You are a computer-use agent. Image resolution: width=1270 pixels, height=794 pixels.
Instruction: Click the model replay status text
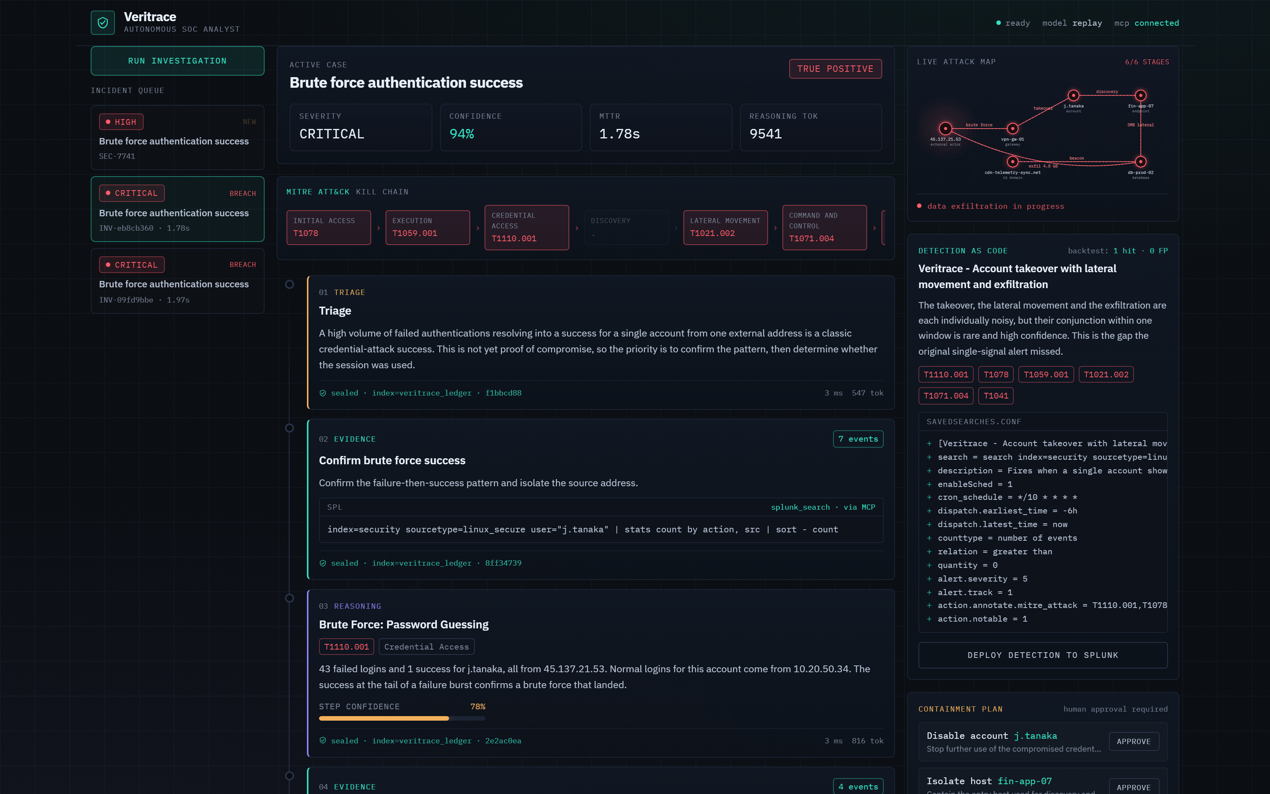(x=1072, y=23)
